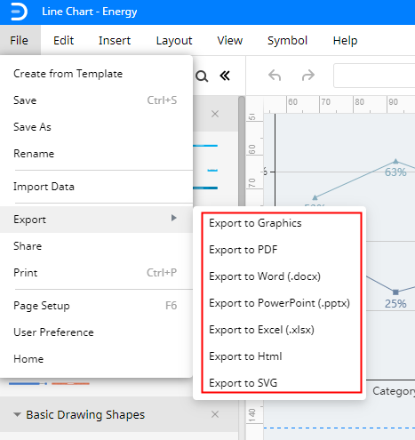Choose Export to PowerPoint (.pptx)
The image size is (415, 440).
pos(279,303)
